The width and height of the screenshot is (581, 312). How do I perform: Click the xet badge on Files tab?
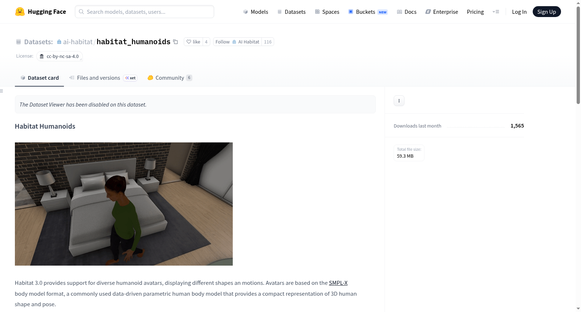(130, 78)
